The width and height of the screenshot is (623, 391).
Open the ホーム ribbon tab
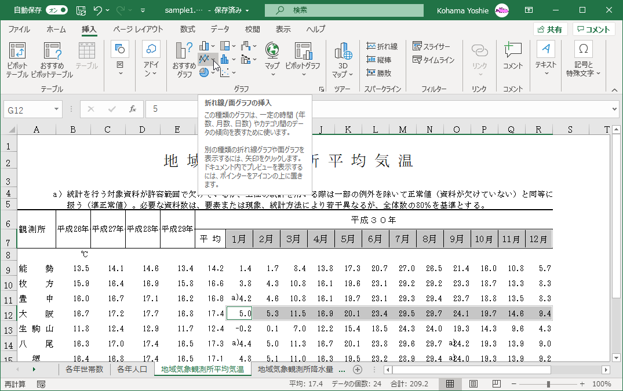tap(56, 30)
